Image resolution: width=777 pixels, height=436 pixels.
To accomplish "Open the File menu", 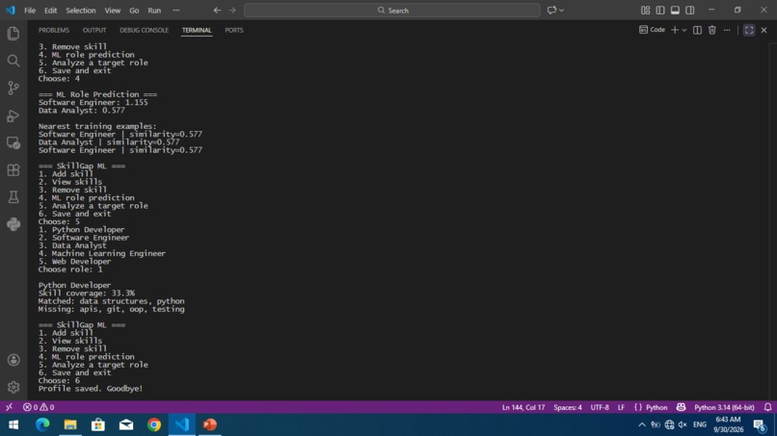I will click(30, 10).
